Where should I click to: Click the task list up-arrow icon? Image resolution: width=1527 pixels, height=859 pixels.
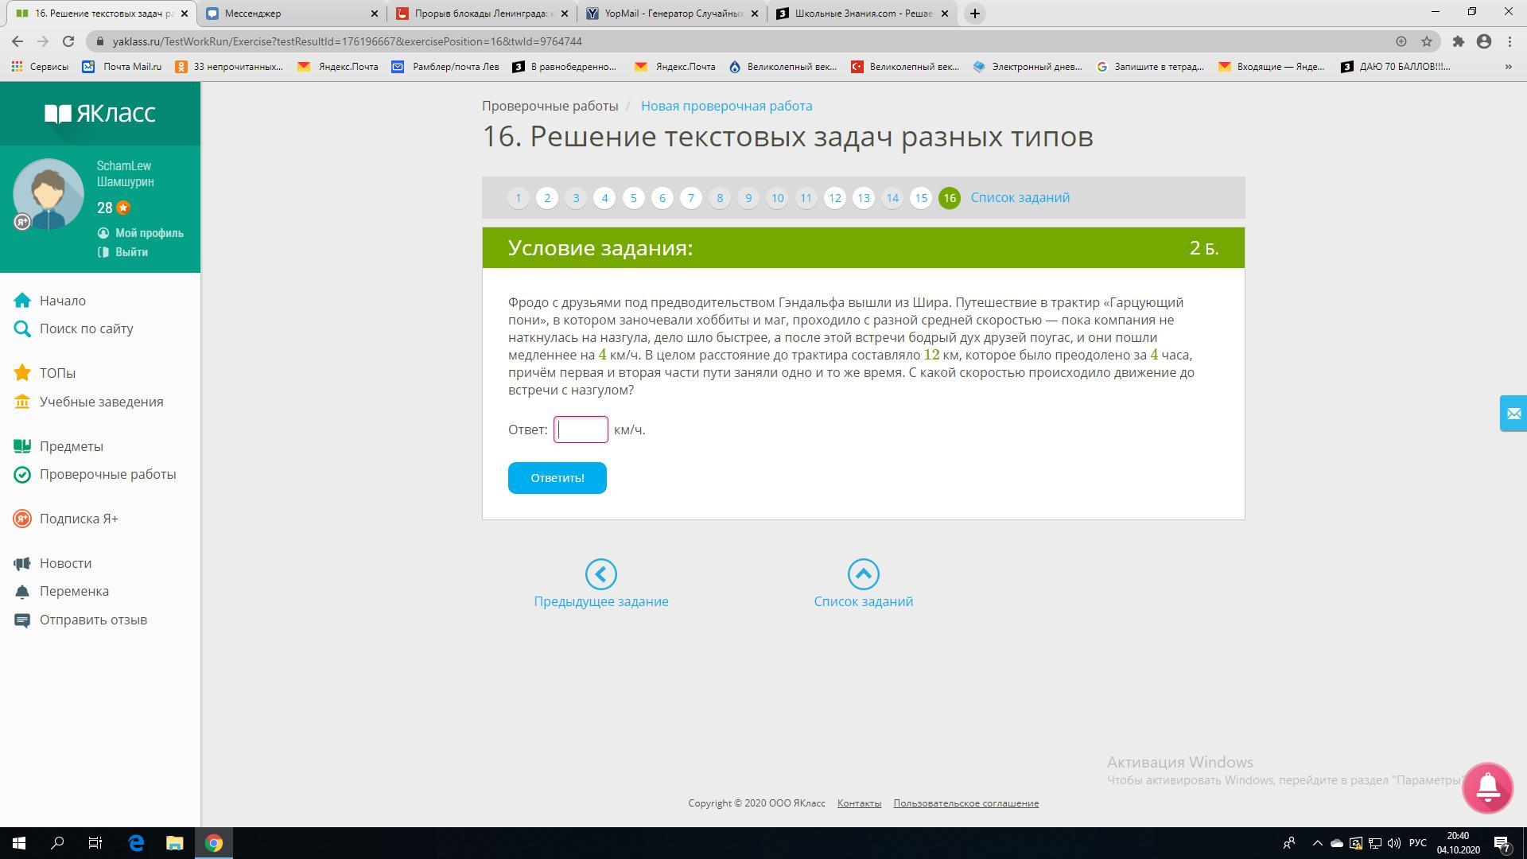click(863, 574)
